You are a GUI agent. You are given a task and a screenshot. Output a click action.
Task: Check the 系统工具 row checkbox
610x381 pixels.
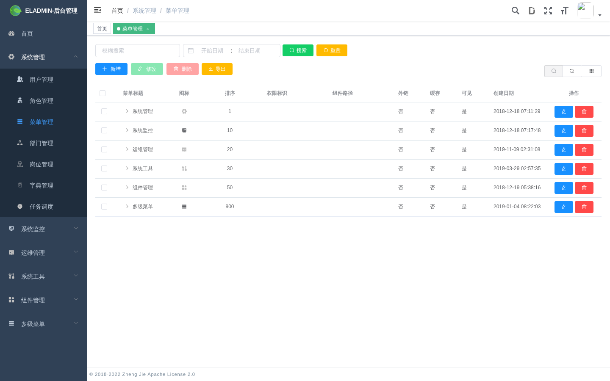click(x=104, y=168)
